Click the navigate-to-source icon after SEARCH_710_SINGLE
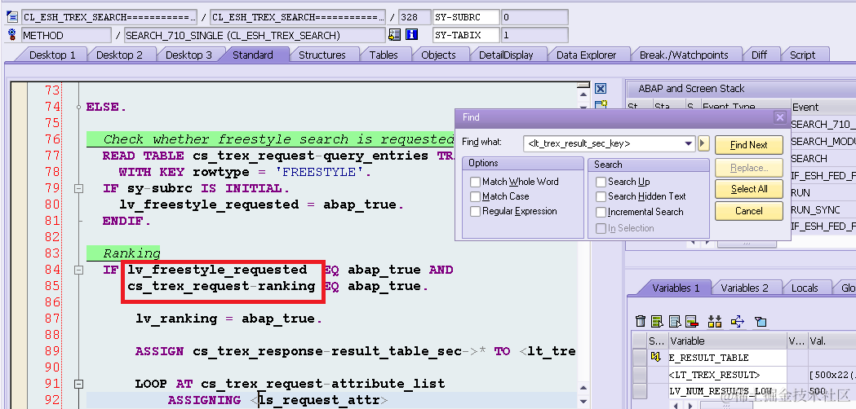 [x=394, y=35]
